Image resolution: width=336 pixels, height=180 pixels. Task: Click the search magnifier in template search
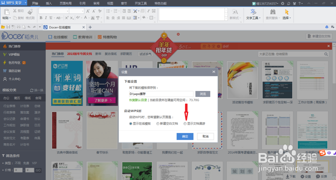pos(326,54)
